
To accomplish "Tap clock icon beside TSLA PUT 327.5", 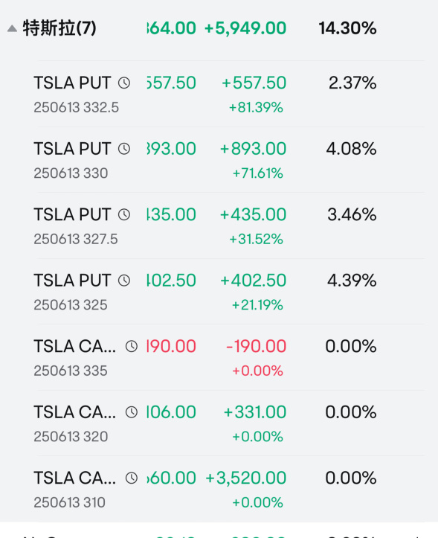I will click(x=124, y=214).
